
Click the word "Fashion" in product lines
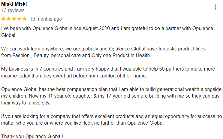(21, 55)
